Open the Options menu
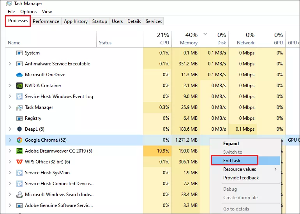Screen dimensions: 300x214 click(28, 12)
